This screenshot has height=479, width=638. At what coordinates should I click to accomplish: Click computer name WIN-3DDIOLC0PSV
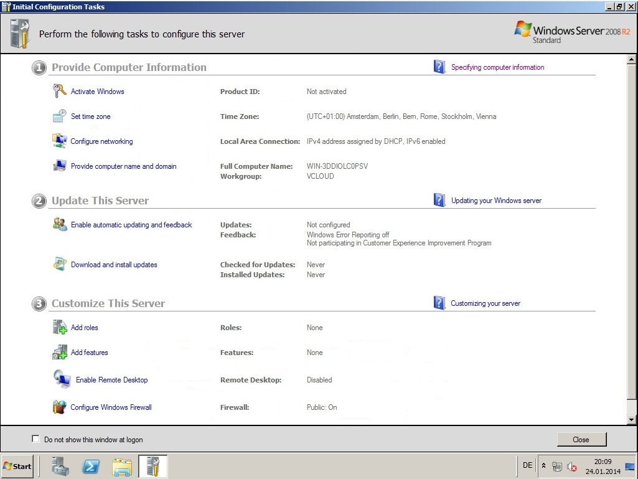(337, 166)
